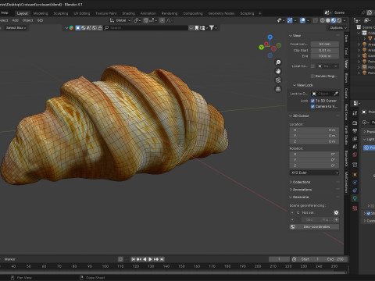This screenshot has width=375, height=281.
Task: Switch to rendered viewport shading
Action: [339, 20]
